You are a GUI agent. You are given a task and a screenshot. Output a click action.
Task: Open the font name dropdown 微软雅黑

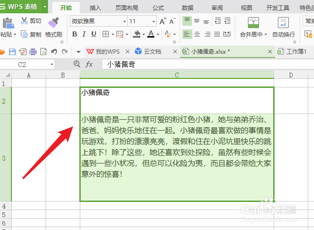(124, 21)
